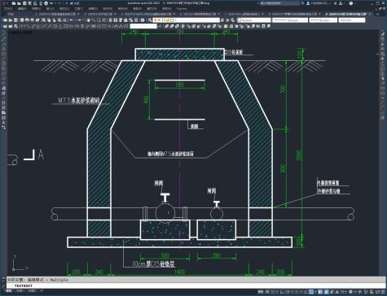Open the ByLayer linetype dropdown
Image resolution: width=387 pixels, height=296 pixels.
click(x=290, y=20)
